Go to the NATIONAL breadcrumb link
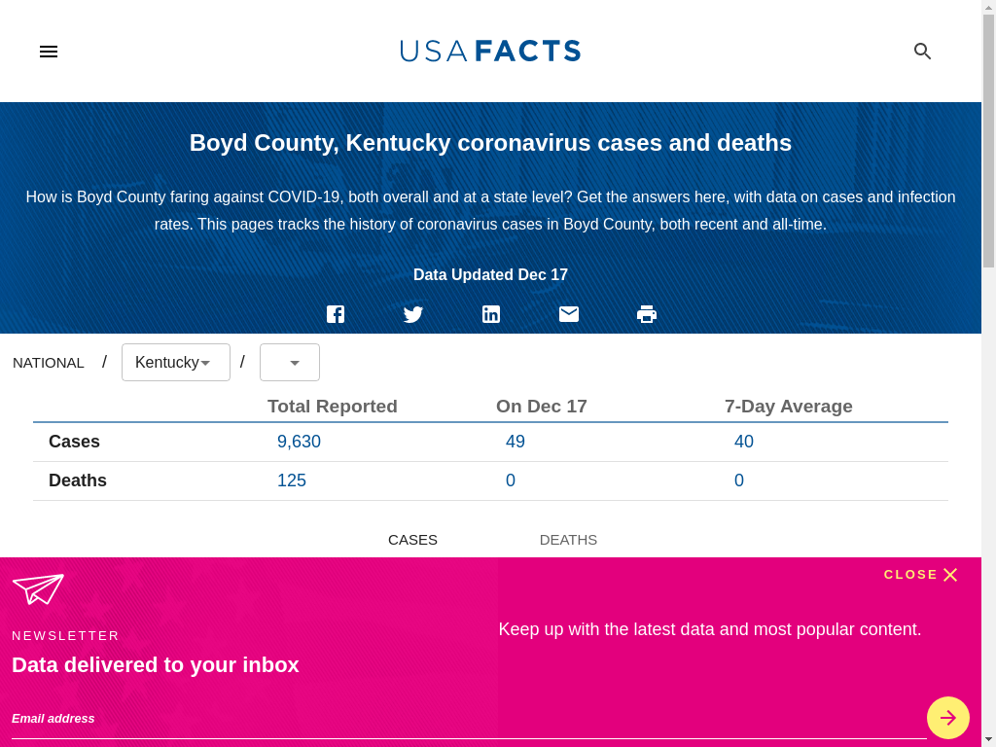Viewport: 996px width, 747px height. (x=49, y=363)
